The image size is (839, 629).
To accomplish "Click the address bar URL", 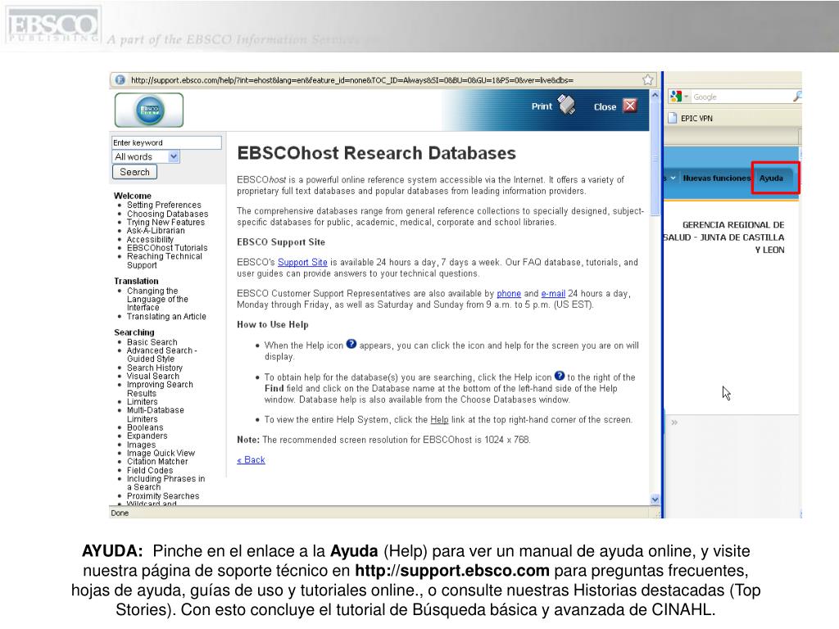I will pyautogui.click(x=351, y=80).
